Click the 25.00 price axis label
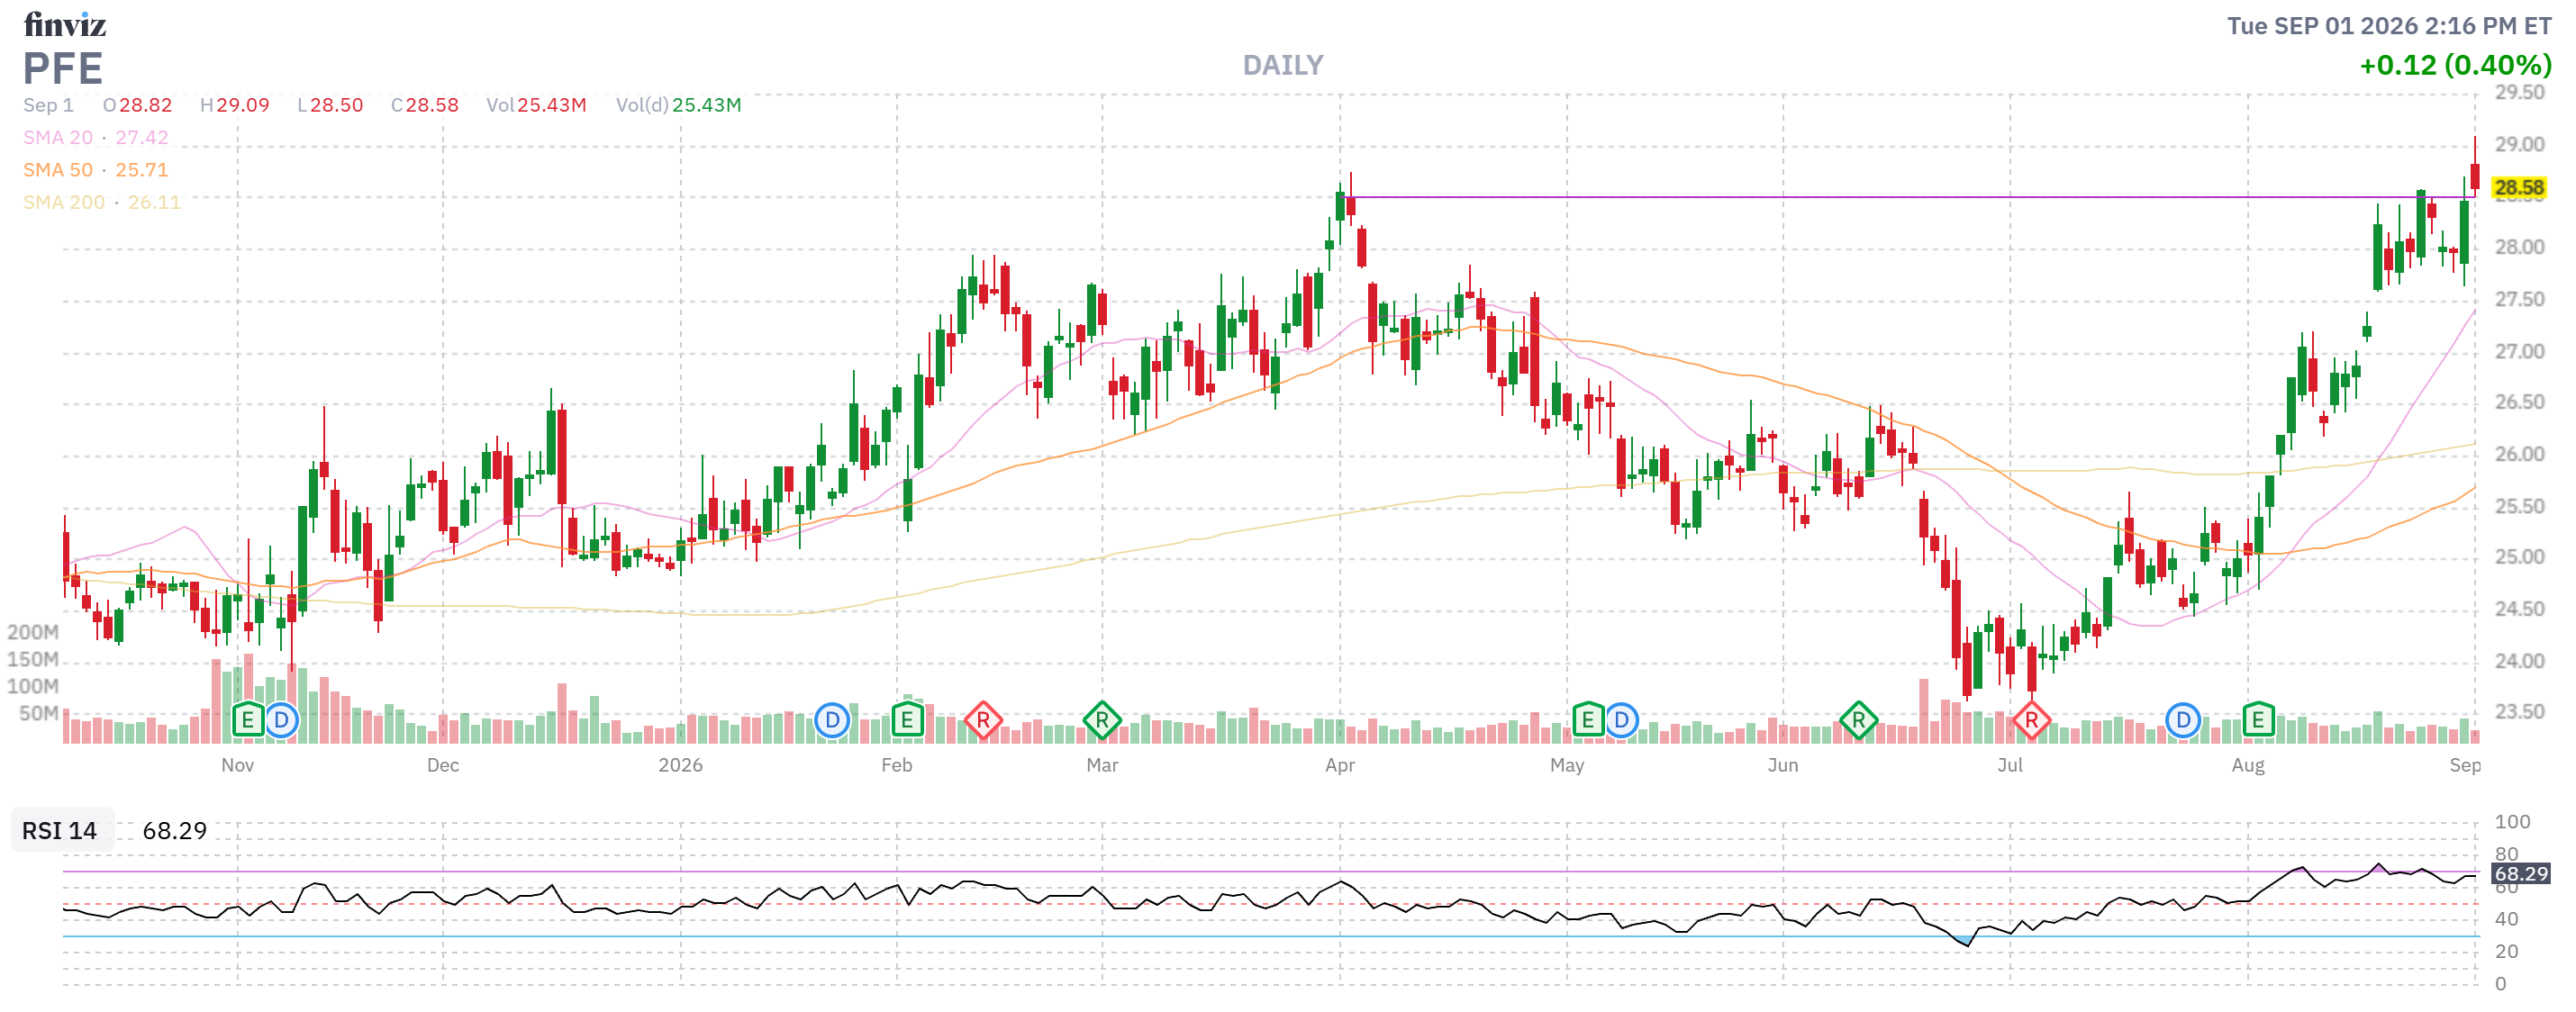 pyautogui.click(x=2519, y=558)
